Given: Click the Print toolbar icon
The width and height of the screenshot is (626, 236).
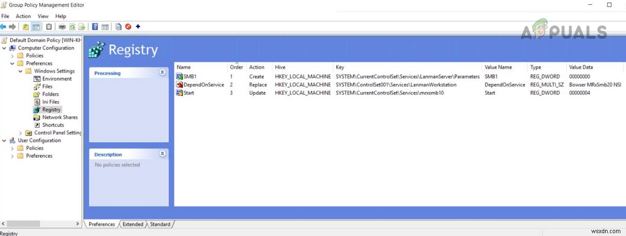Looking at the screenshot, I should click(x=62, y=27).
